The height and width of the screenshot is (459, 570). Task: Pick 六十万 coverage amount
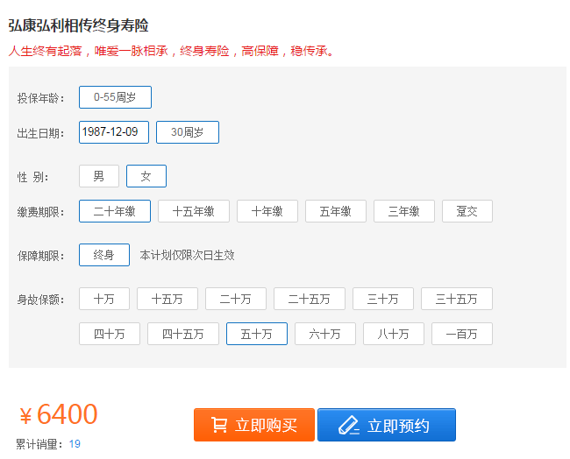tap(325, 334)
